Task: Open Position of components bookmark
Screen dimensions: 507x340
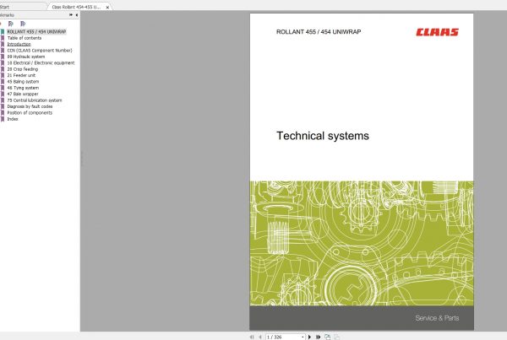Action: [30, 113]
